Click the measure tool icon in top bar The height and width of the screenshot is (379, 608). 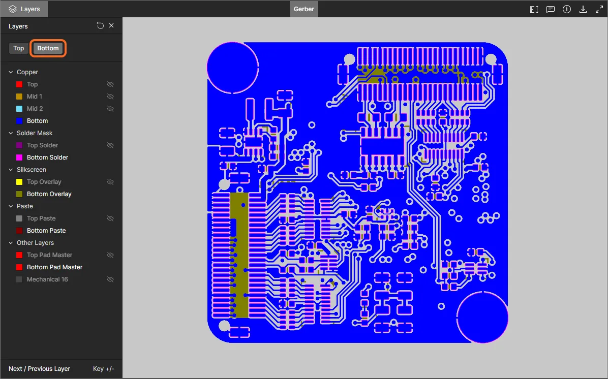click(534, 9)
